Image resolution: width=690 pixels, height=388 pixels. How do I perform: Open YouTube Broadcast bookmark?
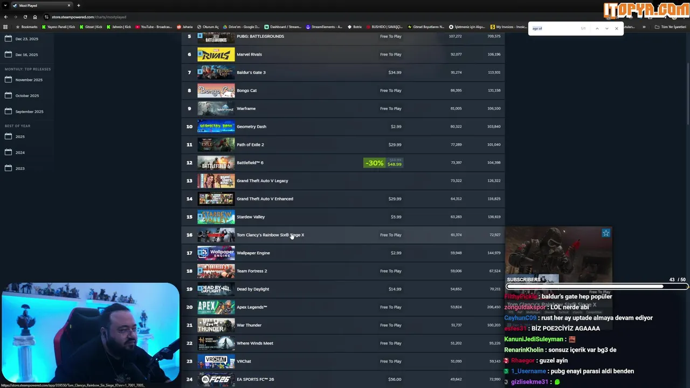(x=154, y=27)
